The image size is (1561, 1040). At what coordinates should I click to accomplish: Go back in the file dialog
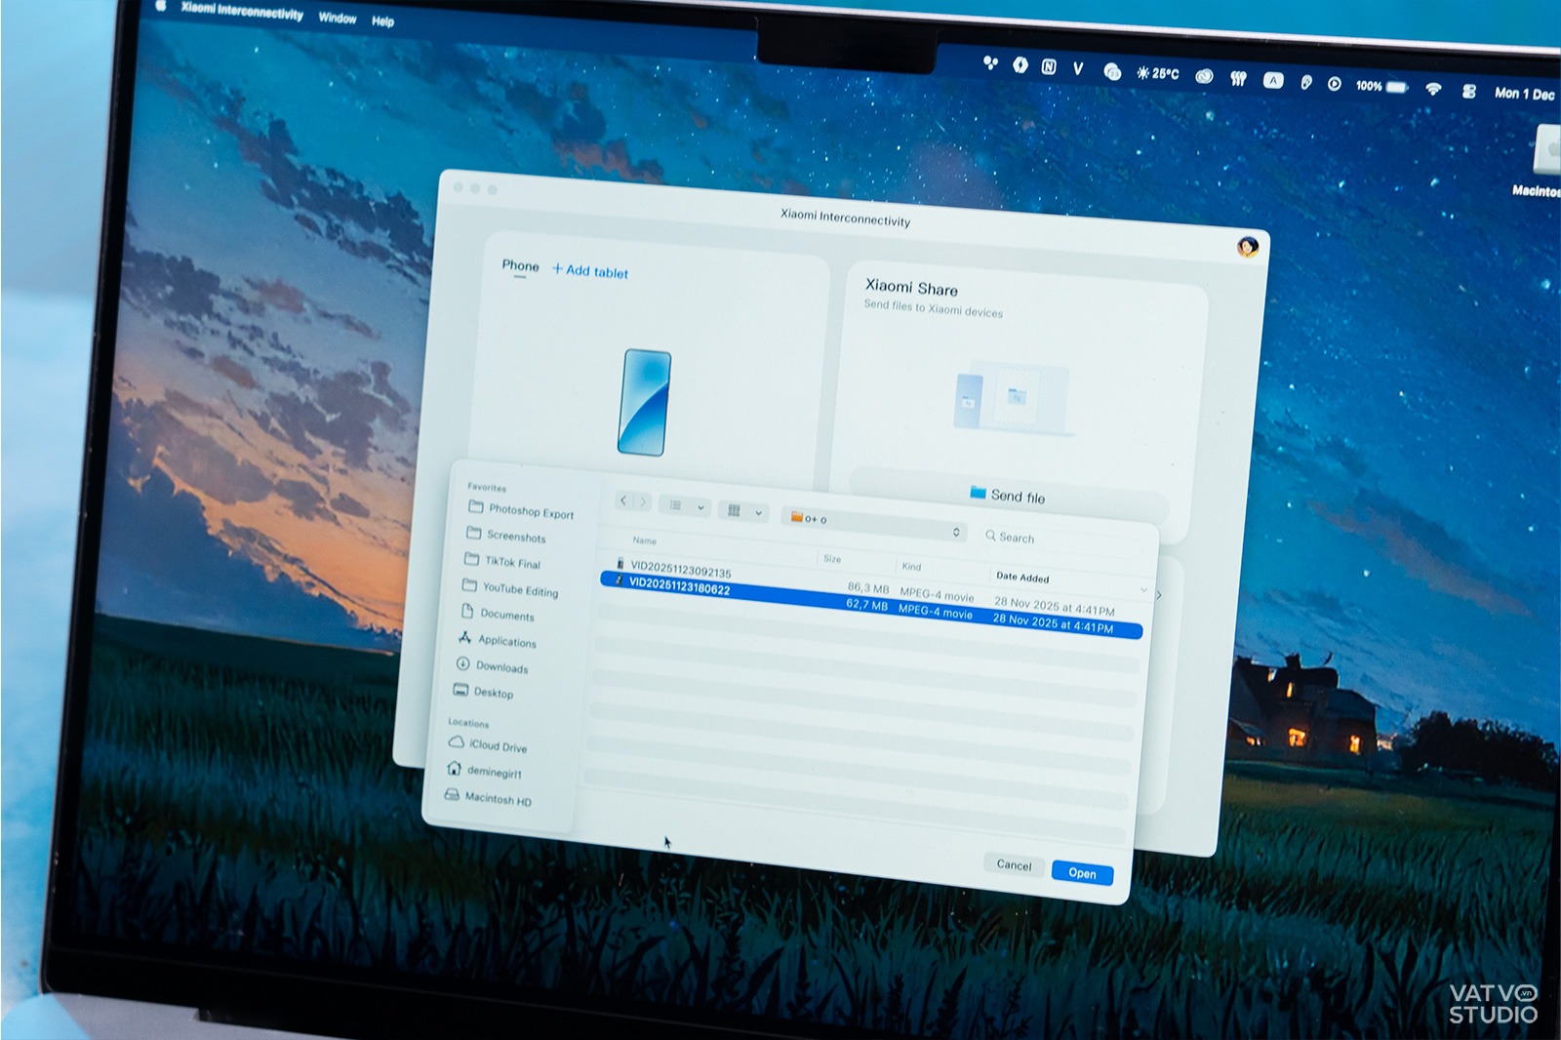click(x=623, y=500)
